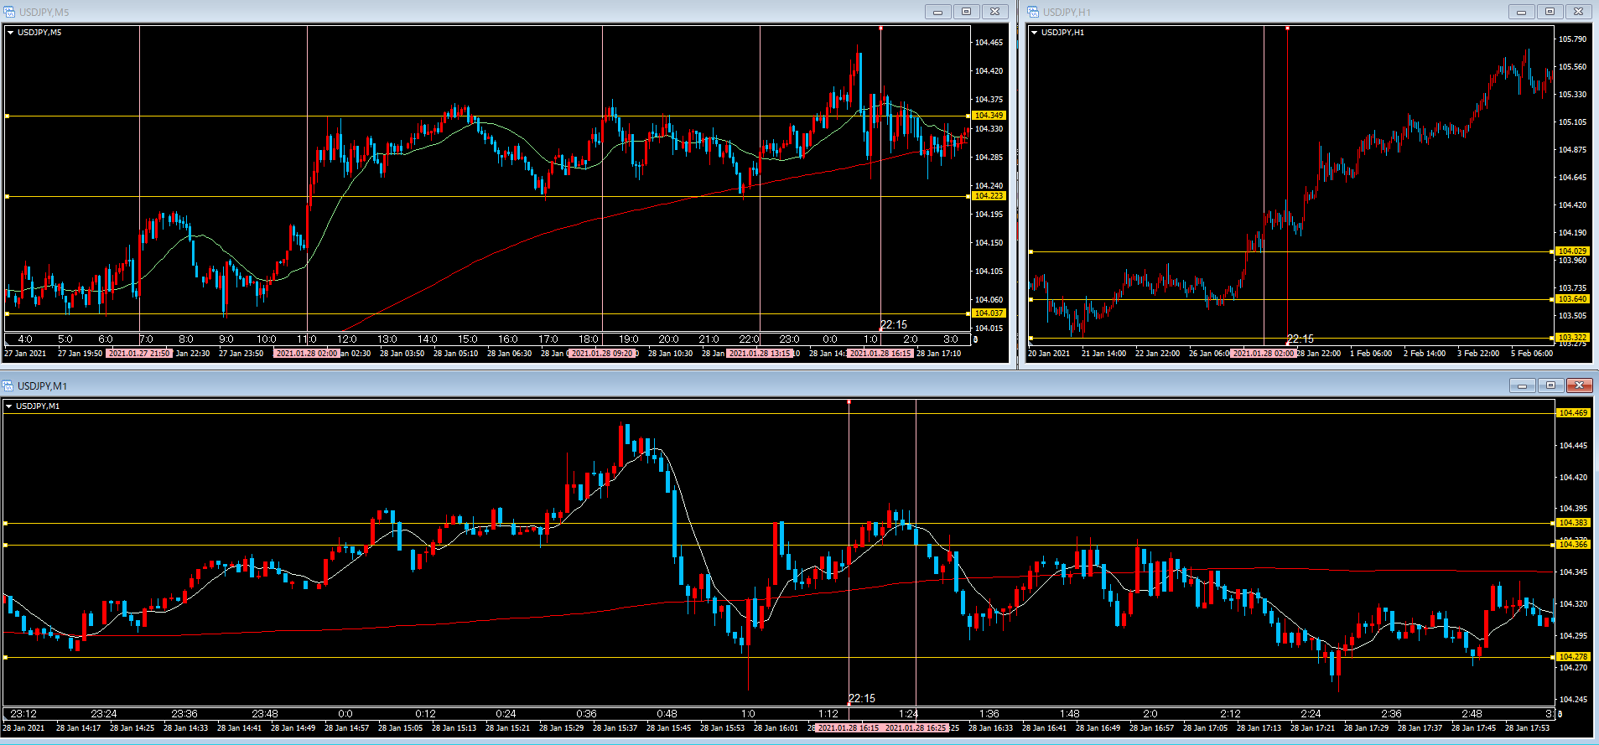Screen dimensions: 1599x745
Task: Click the USDJPY,M1 window title icon
Action: [8, 385]
